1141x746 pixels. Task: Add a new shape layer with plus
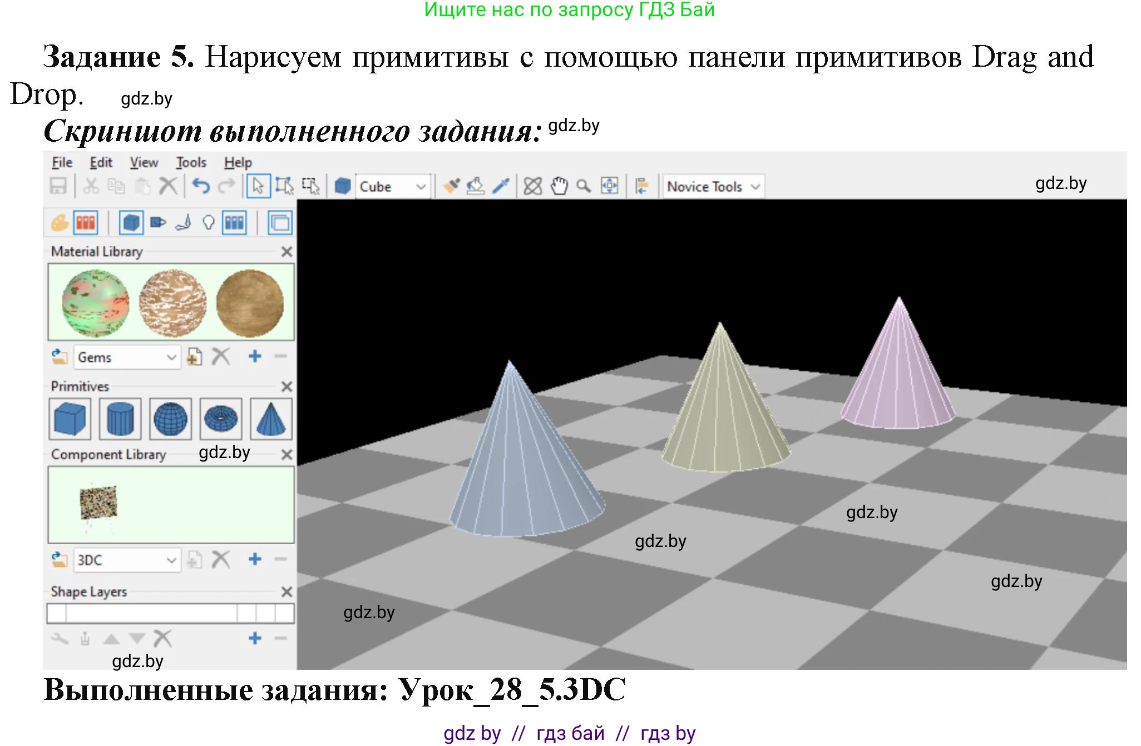pyautogui.click(x=255, y=638)
